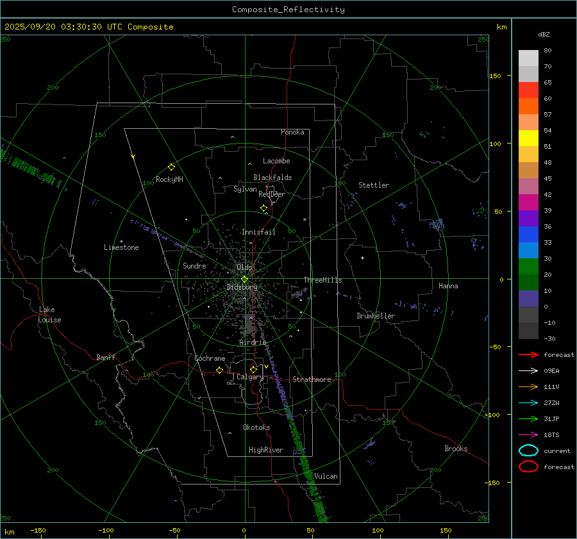Click the yellow diamond marker near Cochrane
This screenshot has width=577, height=539.
(x=219, y=370)
